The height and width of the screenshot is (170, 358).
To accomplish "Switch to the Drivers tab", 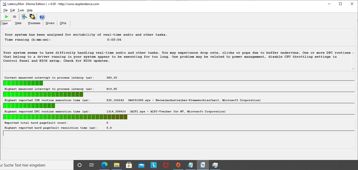I will [50, 23].
